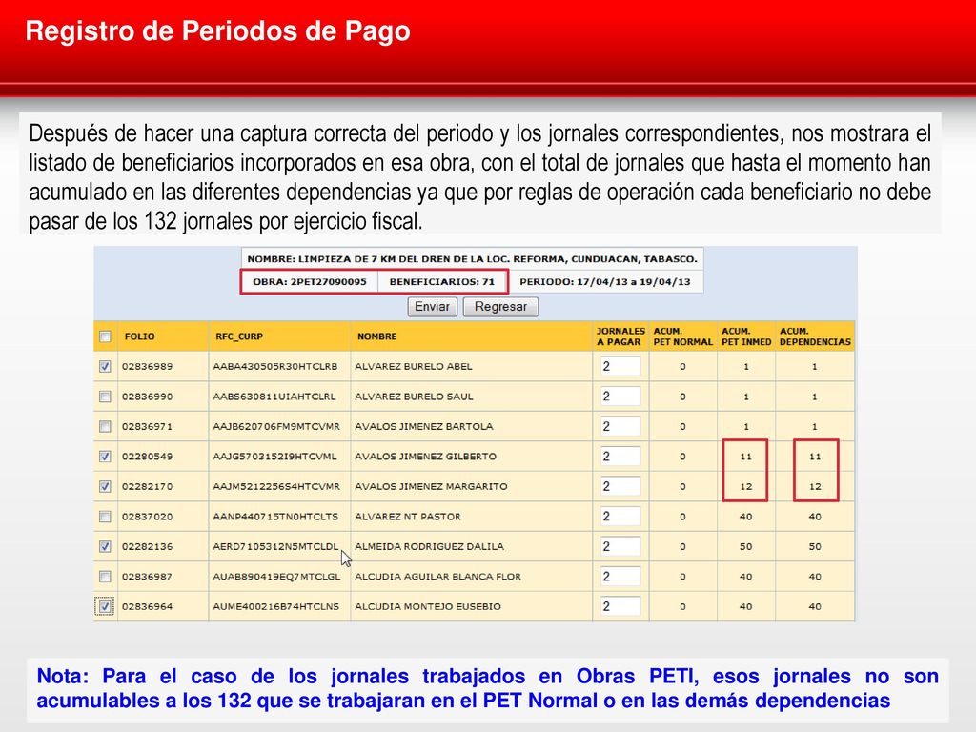Click ACUM. DEPENDENCIAS value 12 for MARGARITO
The width and height of the screenshot is (976, 732).
pyautogui.click(x=815, y=486)
